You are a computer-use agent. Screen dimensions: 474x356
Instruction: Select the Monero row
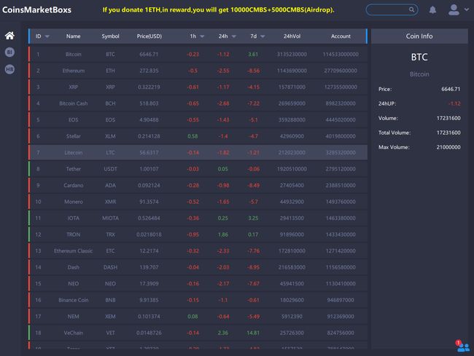point(198,202)
